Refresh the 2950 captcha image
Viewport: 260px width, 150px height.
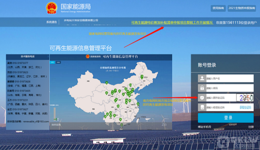tap(245, 98)
